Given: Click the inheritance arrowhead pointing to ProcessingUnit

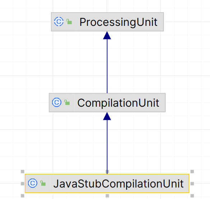Looking at the screenshot, I should pos(107,35).
